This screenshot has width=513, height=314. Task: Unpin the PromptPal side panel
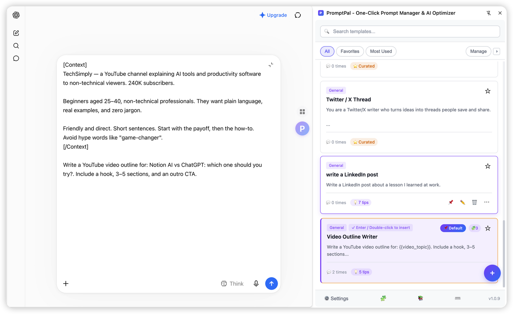(x=489, y=13)
